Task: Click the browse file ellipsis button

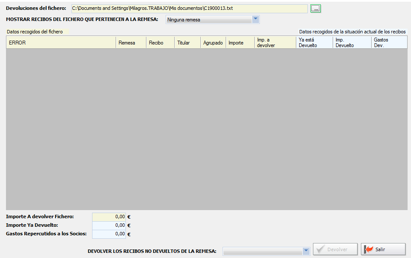Action: [x=316, y=9]
